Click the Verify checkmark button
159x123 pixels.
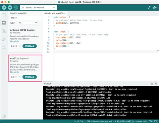coord(4,8)
